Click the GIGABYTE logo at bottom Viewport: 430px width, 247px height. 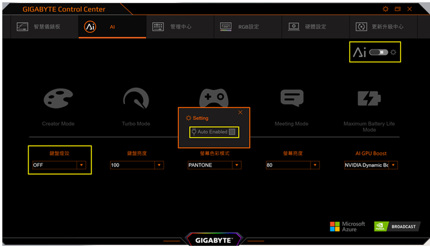tap(214, 240)
